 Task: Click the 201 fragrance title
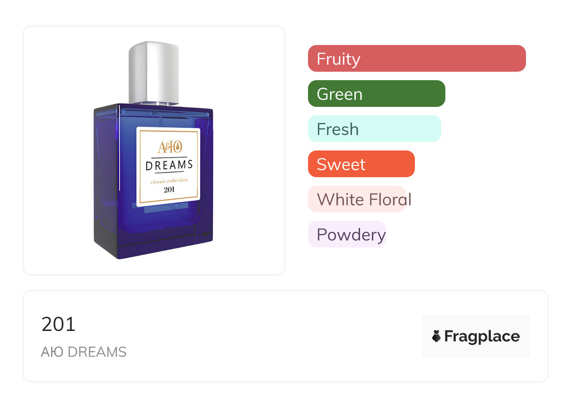[59, 324]
